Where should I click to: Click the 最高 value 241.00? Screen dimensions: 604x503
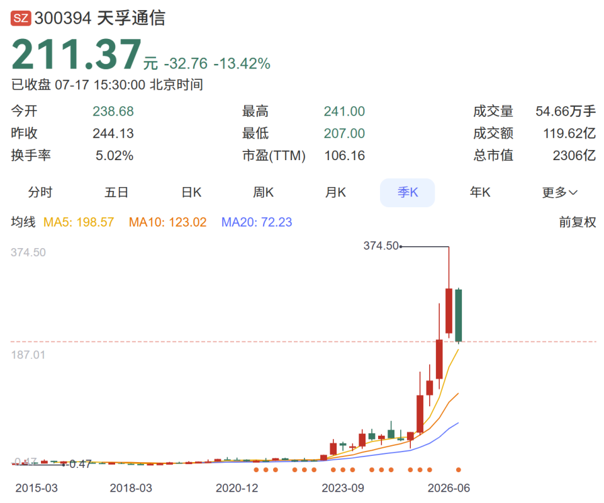click(344, 111)
